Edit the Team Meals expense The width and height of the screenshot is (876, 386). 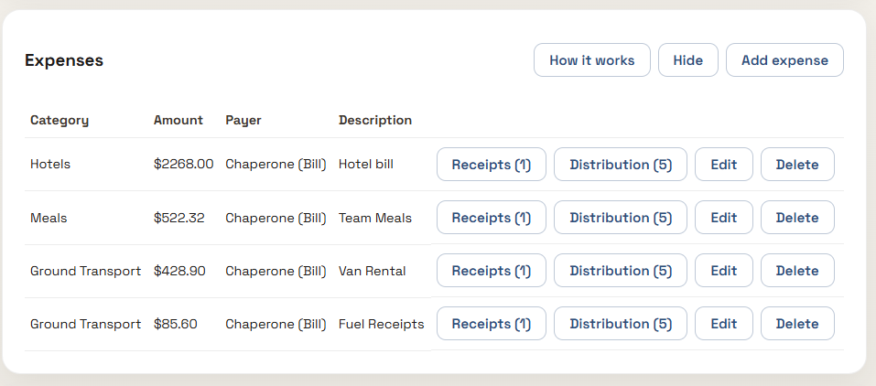723,218
